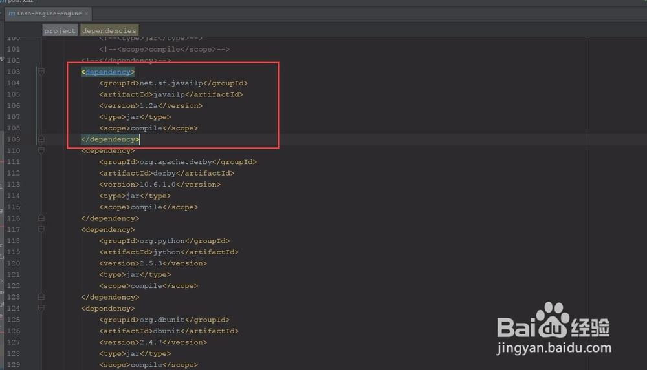Image resolution: width=647 pixels, height=370 pixels.
Task: Click line number 103 in gutter
Action: click(13, 72)
